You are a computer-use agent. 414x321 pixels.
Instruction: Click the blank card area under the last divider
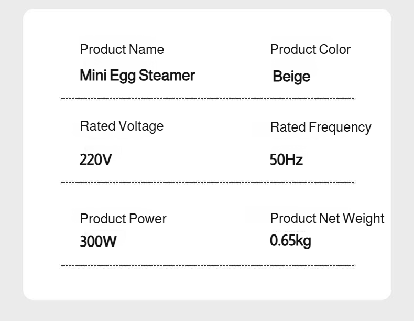207,283
